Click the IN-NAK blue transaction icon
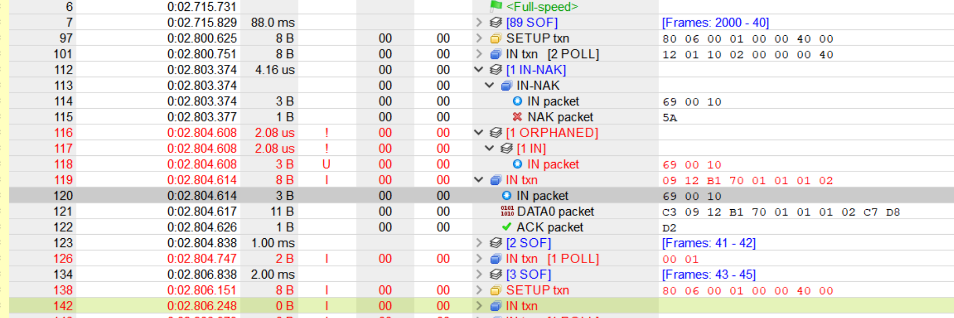Viewport: 954px width, 318px height. 507,86
